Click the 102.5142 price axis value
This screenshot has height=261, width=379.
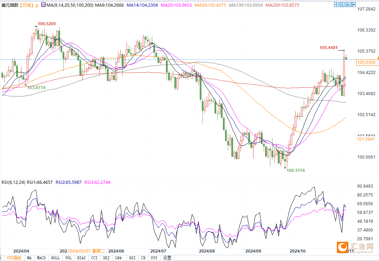[x=366, y=114]
